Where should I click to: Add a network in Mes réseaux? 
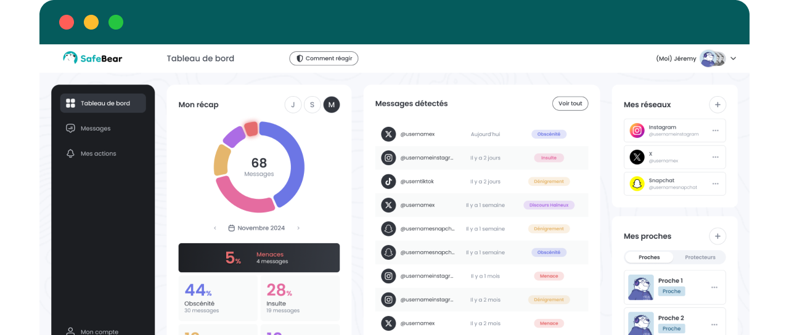point(717,104)
